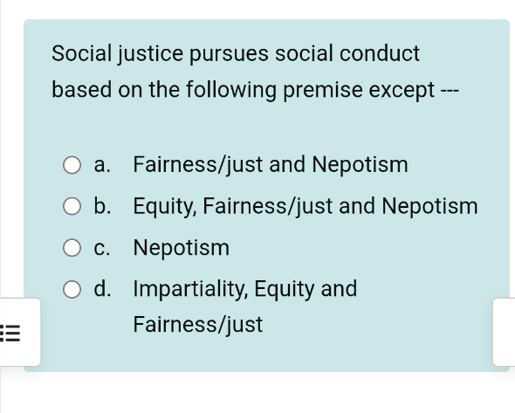Click the '---' dashes ending the question
Screen dimensions: 515x413
click(x=450, y=92)
